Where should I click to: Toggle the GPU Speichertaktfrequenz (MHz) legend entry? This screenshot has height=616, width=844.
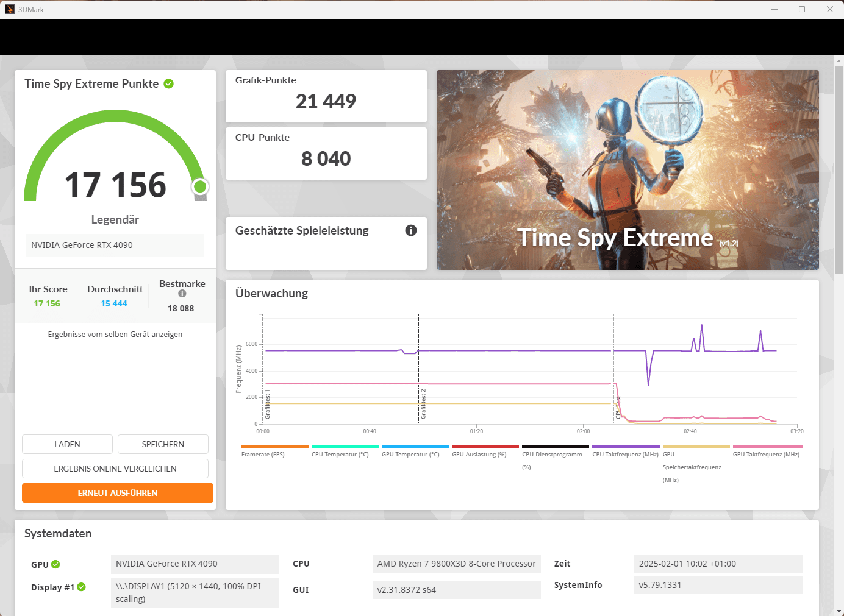(696, 464)
